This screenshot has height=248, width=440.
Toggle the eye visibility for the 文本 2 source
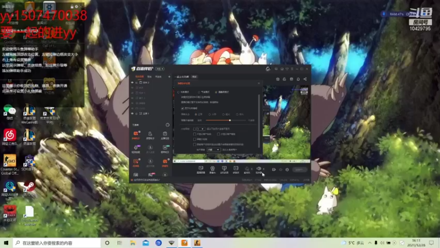pyautogui.click(x=132, y=83)
